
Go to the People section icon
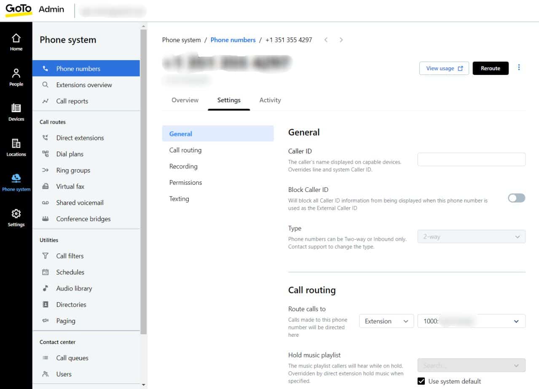(16, 77)
